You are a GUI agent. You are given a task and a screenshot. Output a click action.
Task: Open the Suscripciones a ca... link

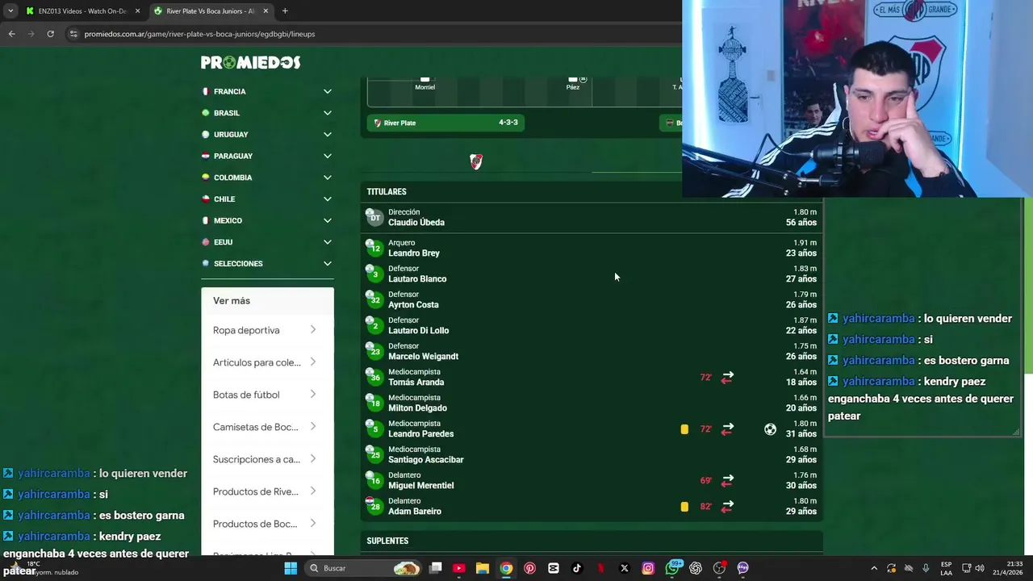[267, 459]
